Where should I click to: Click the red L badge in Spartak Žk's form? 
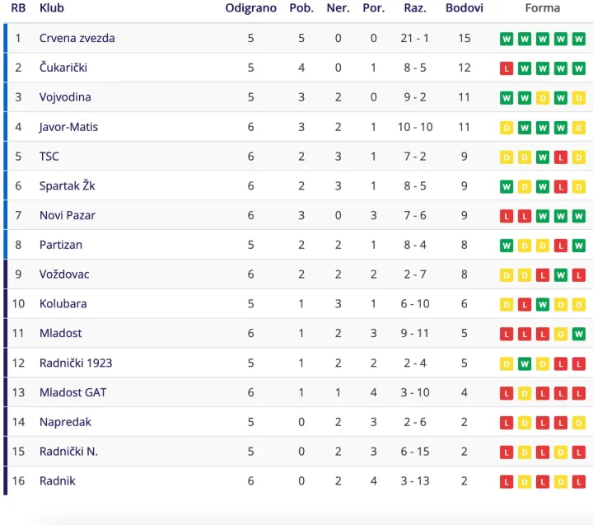561,186
